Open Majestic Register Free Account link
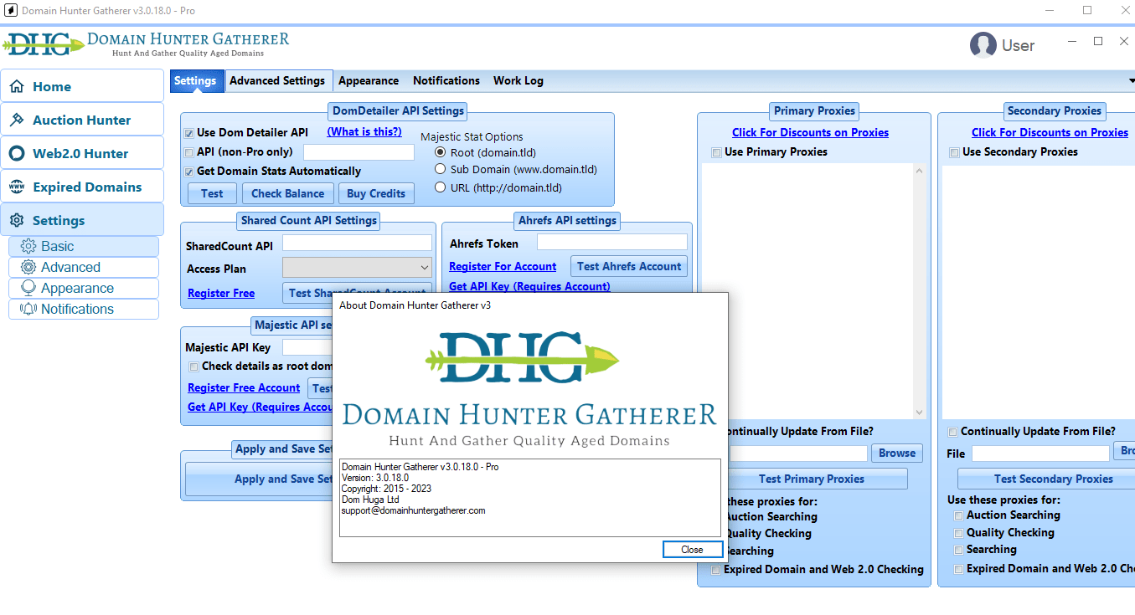Image resolution: width=1135 pixels, height=615 pixels. pyautogui.click(x=244, y=387)
